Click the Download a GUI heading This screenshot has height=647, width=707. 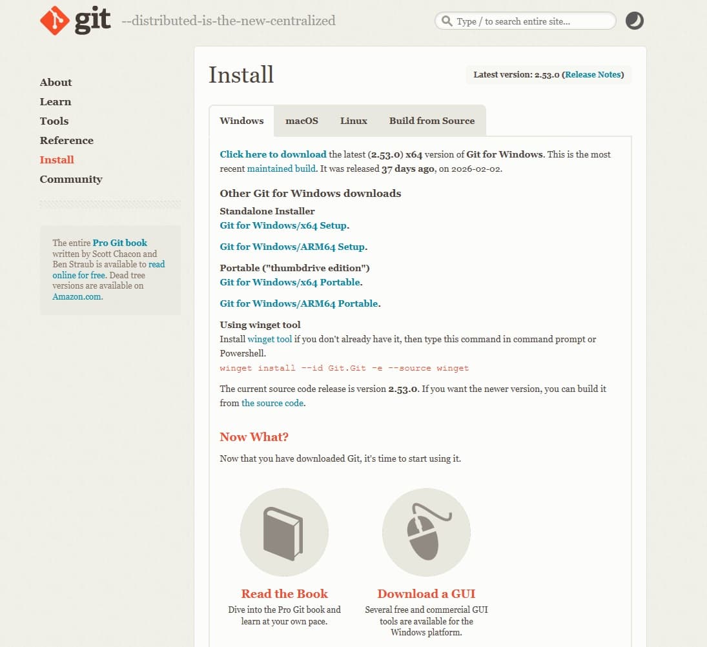click(x=427, y=593)
